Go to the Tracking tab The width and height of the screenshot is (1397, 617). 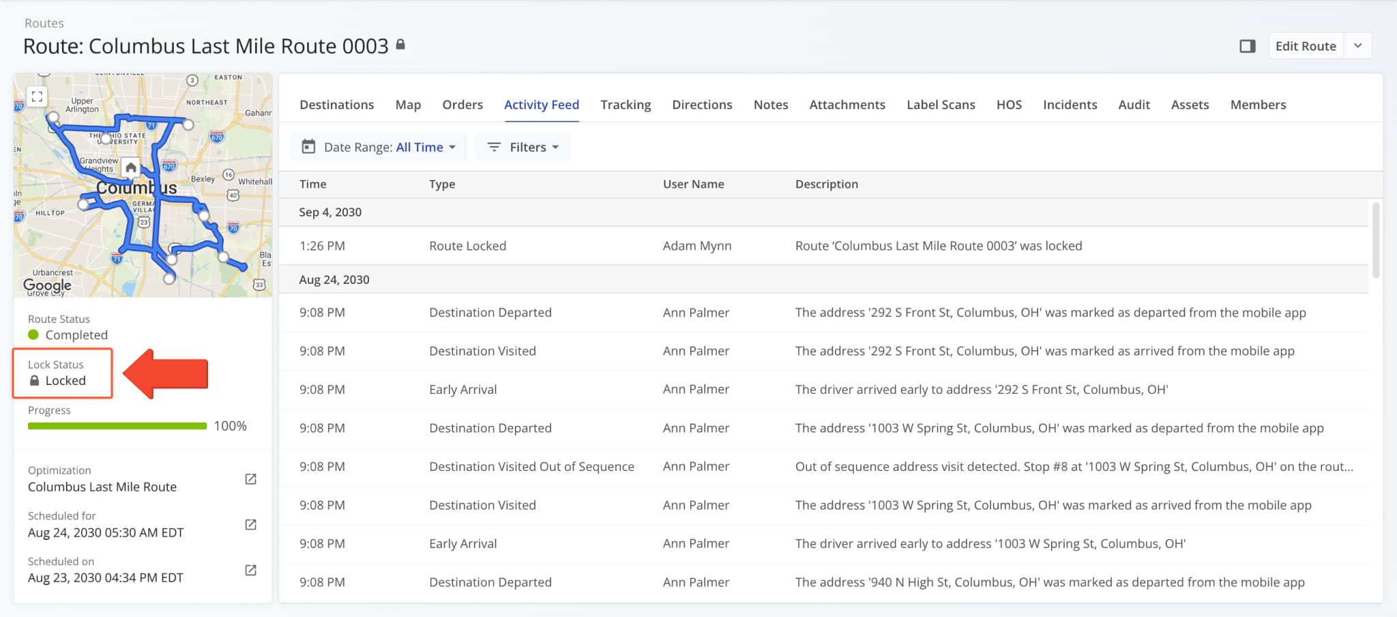pos(626,104)
